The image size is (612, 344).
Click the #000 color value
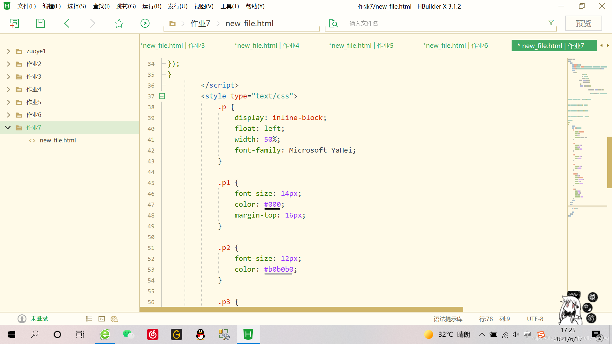[x=272, y=204]
